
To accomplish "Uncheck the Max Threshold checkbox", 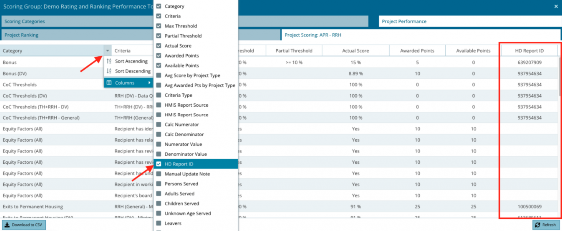I will point(158,26).
